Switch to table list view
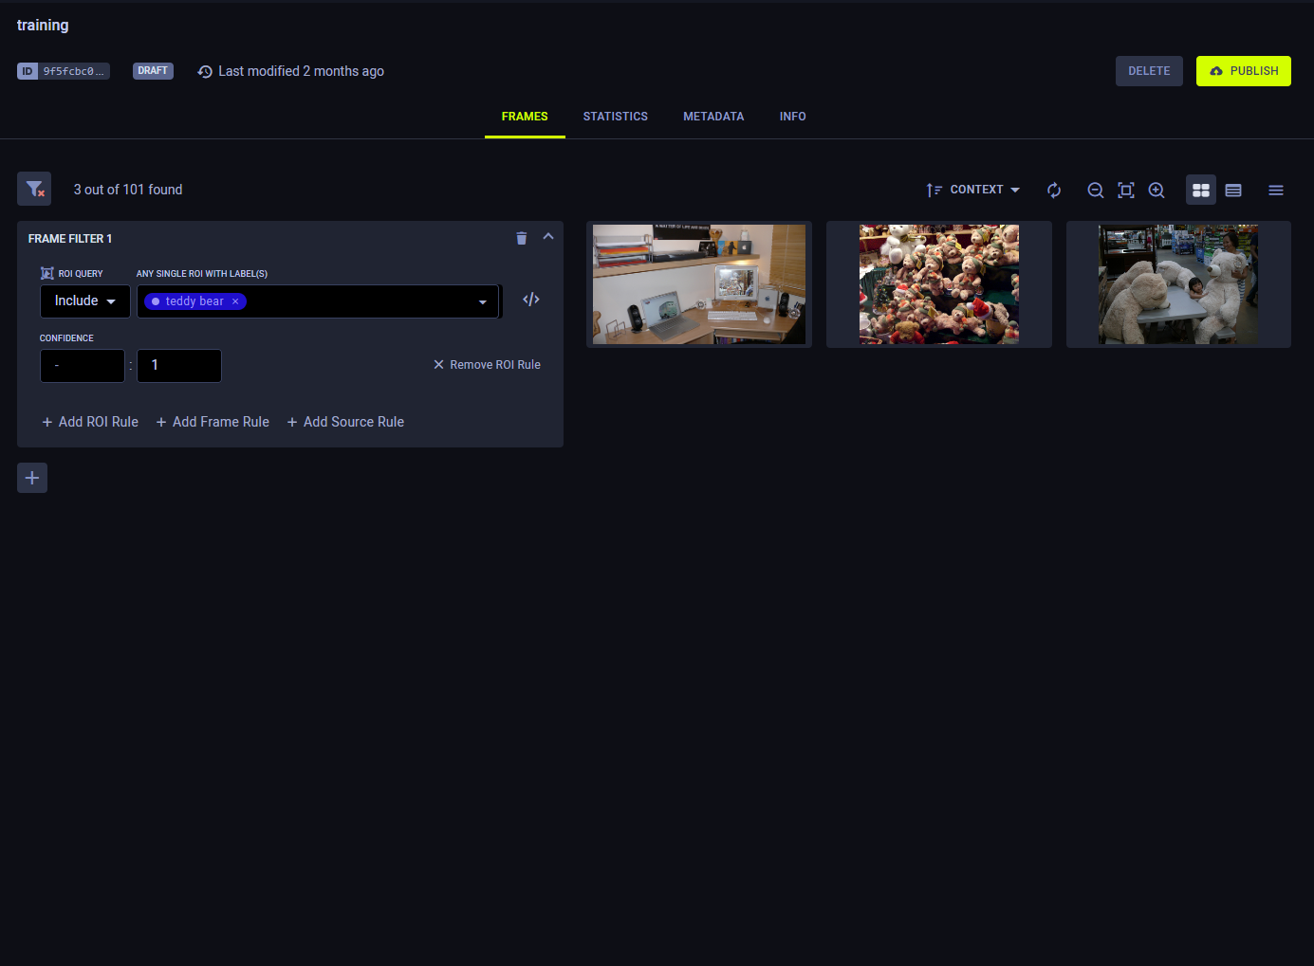1314x966 pixels. 1233,190
